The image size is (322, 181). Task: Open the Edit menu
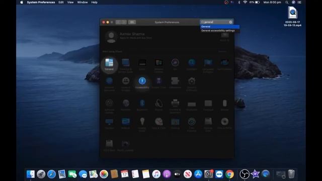(61, 2)
